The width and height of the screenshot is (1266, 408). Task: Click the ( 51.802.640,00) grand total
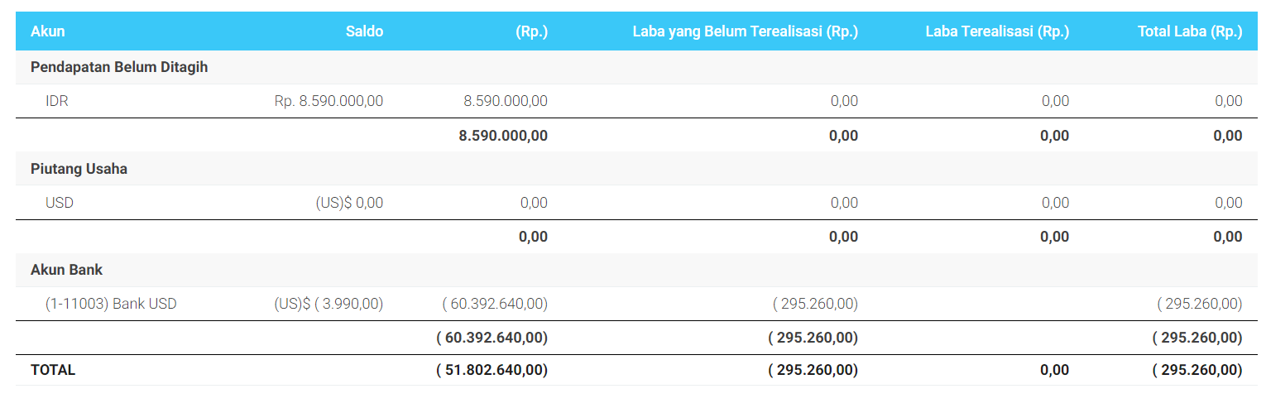click(492, 371)
